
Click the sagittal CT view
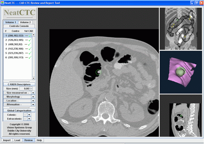[x=181, y=116]
